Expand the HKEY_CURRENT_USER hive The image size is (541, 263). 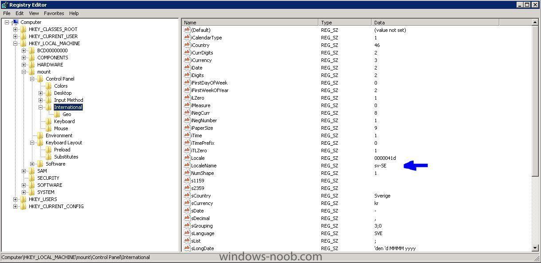[x=15, y=36]
